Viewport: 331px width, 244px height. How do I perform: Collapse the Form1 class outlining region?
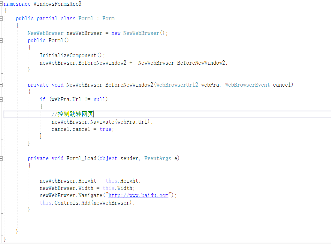1,19
